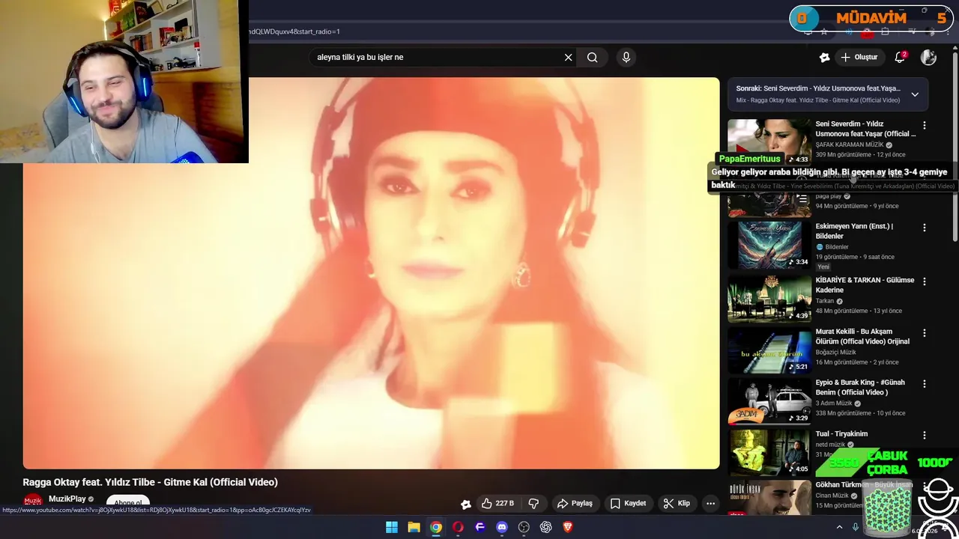Screen dimensions: 959x539
Task: Open title Eskimeyen Yarın (Enst.) | Bildenler
Action: (x=854, y=231)
